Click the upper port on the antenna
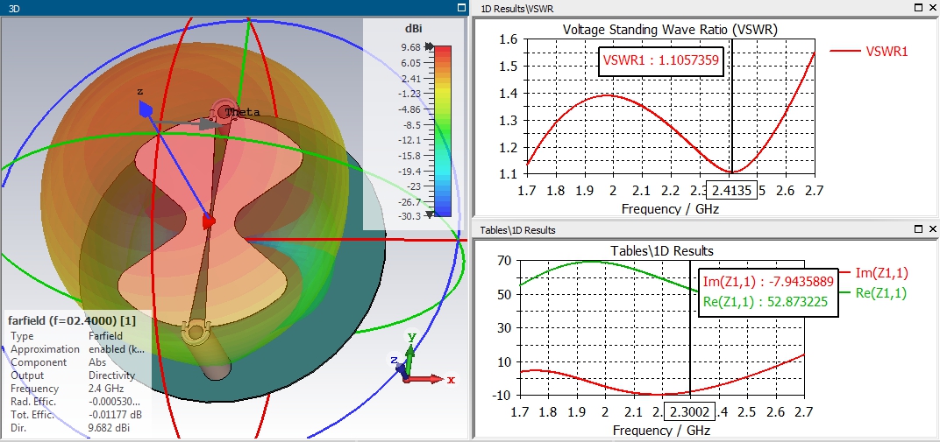Viewport: 940px width, 442px height. [222, 112]
